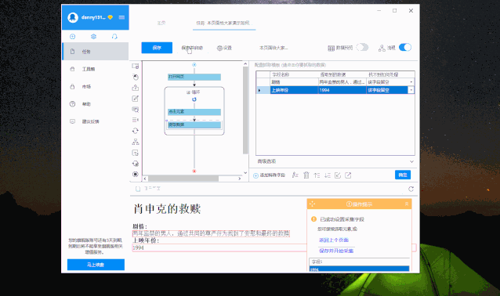This screenshot has width=500, height=296.
Task: Click the workflow horizontal scrollbar
Action: pyautogui.click(x=183, y=179)
